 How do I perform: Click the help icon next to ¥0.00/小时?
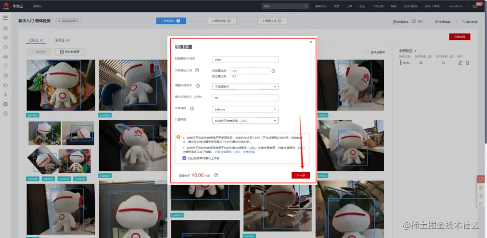216,175
